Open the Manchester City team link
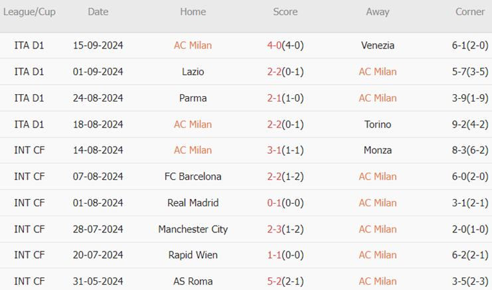Viewport: 492px width, 290px height. pos(193,229)
